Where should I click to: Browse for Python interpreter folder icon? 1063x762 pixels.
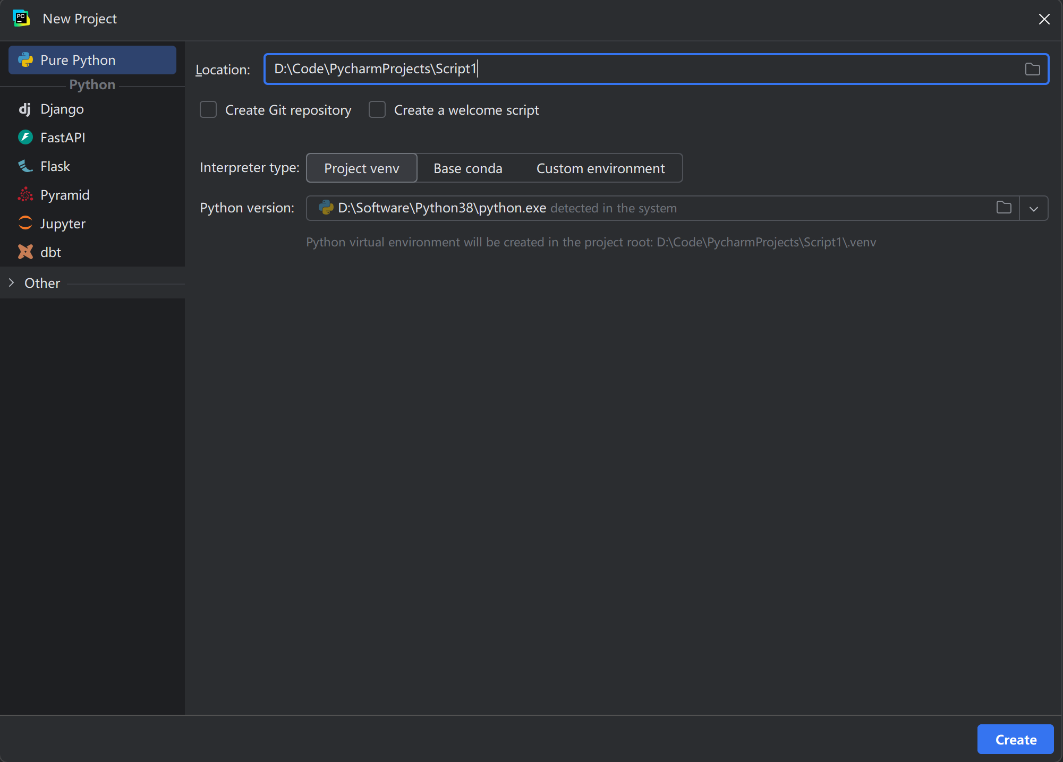point(1004,208)
